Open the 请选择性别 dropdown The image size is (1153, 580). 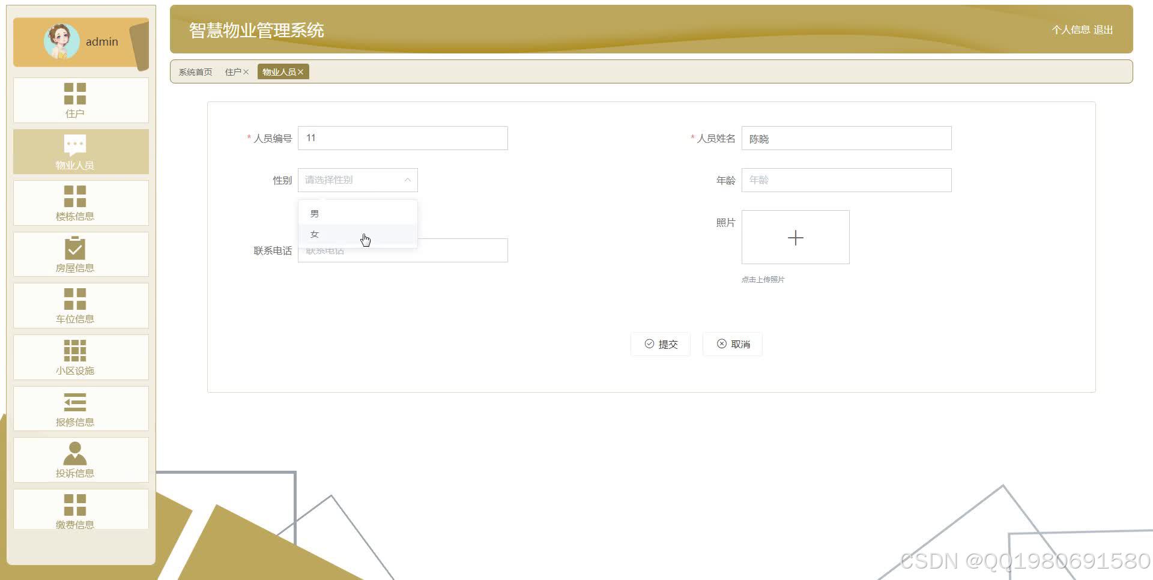[x=357, y=180]
